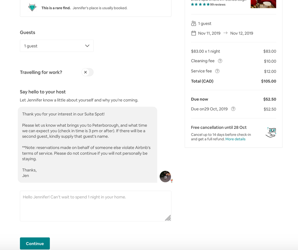Click the 99 reviews text
This screenshot has height=250, width=298.
click(218, 4)
